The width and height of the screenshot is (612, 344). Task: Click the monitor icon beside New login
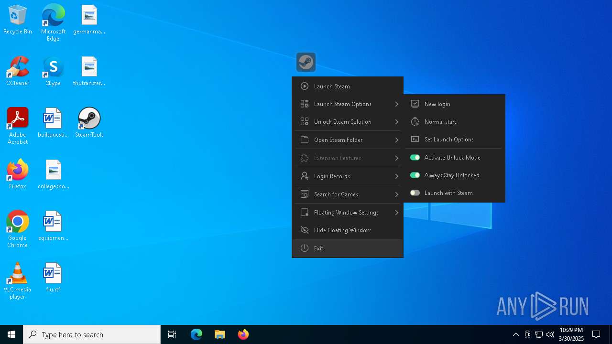(415, 104)
